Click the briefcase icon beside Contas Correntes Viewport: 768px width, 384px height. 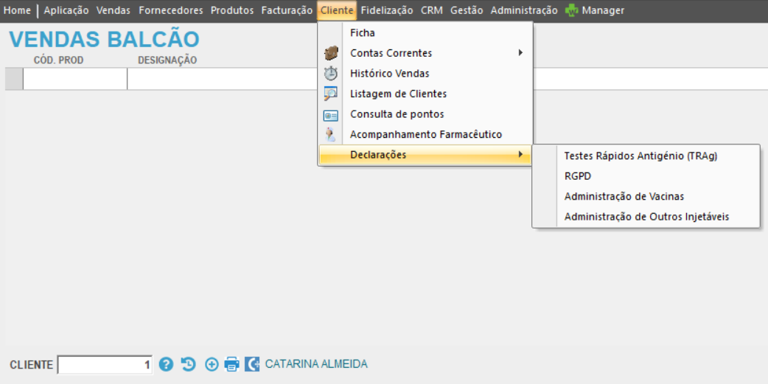tap(331, 53)
